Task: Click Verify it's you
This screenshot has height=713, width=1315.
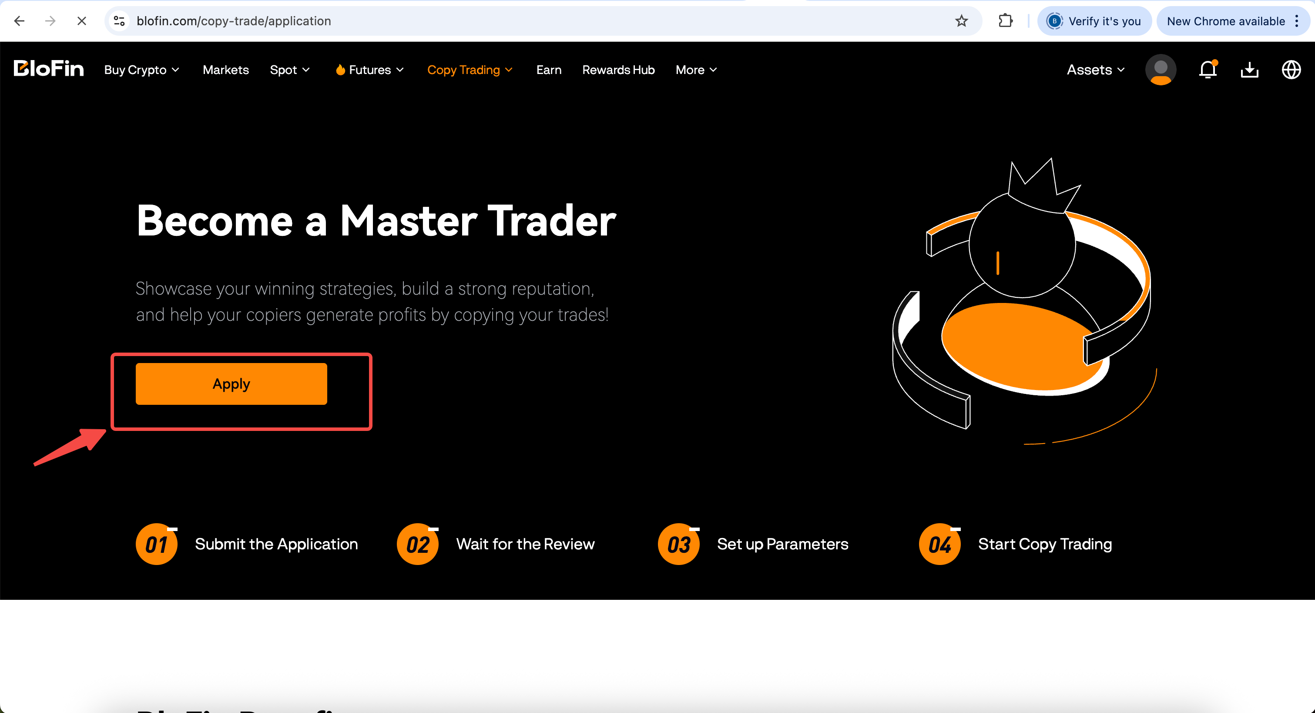Action: 1094,21
